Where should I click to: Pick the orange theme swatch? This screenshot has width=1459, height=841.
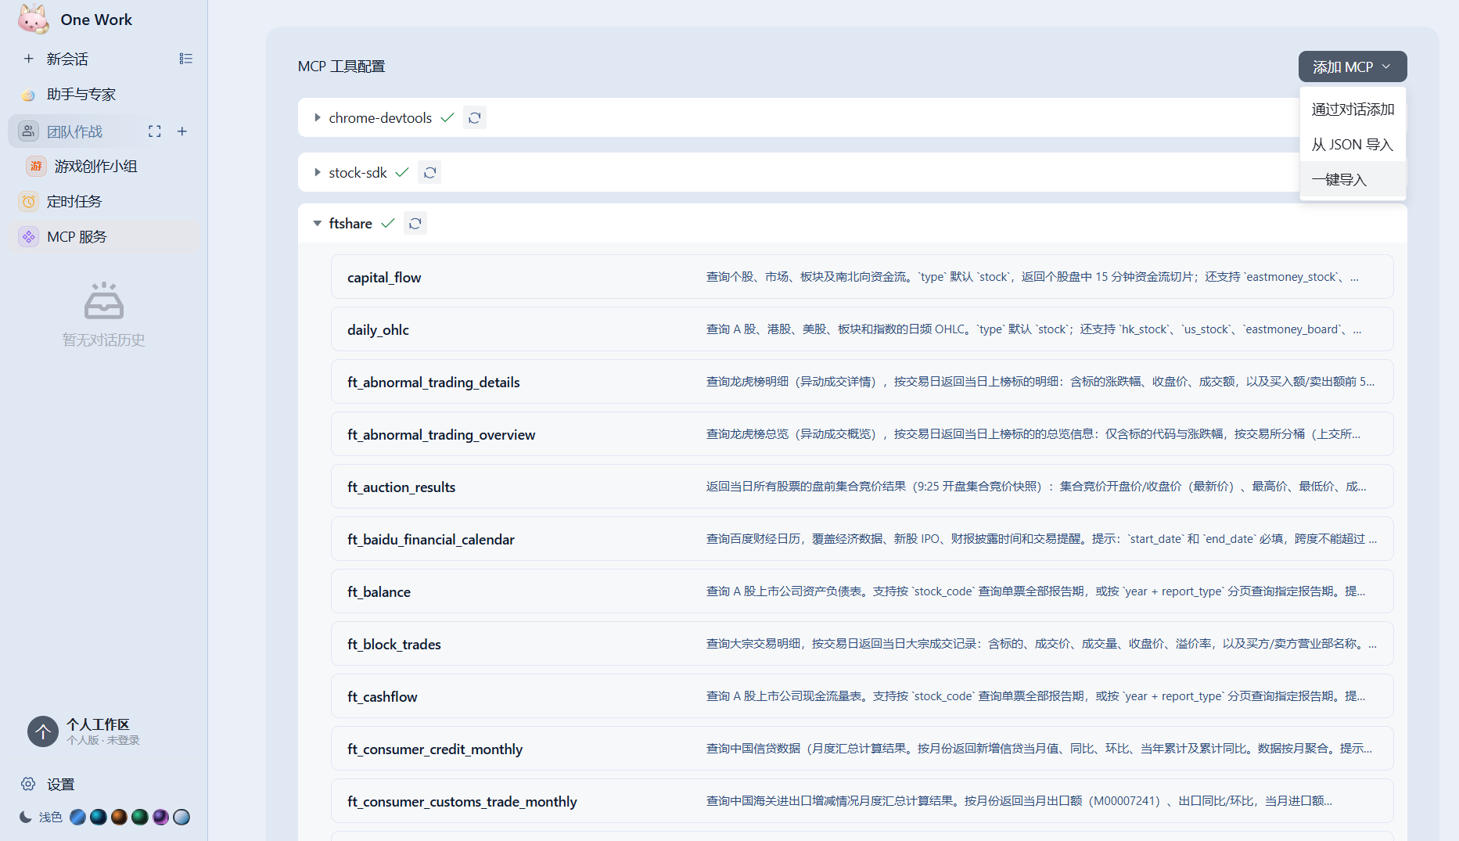119,817
